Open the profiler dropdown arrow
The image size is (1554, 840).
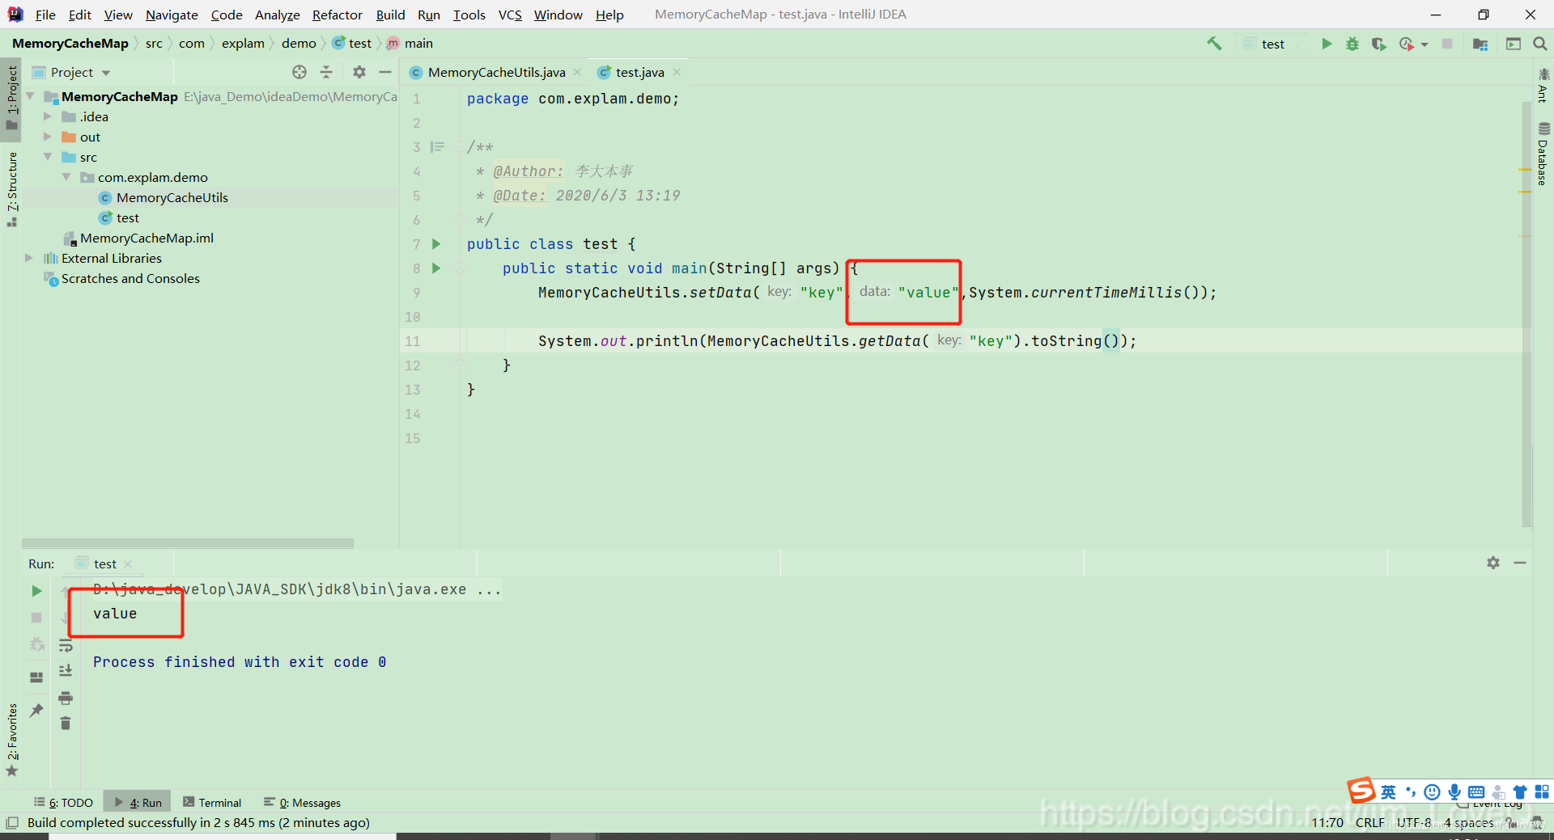point(1424,44)
